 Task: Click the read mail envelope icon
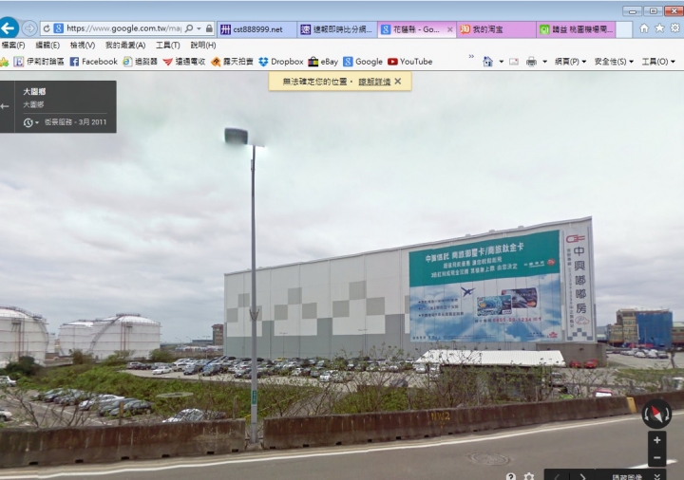coord(514,62)
